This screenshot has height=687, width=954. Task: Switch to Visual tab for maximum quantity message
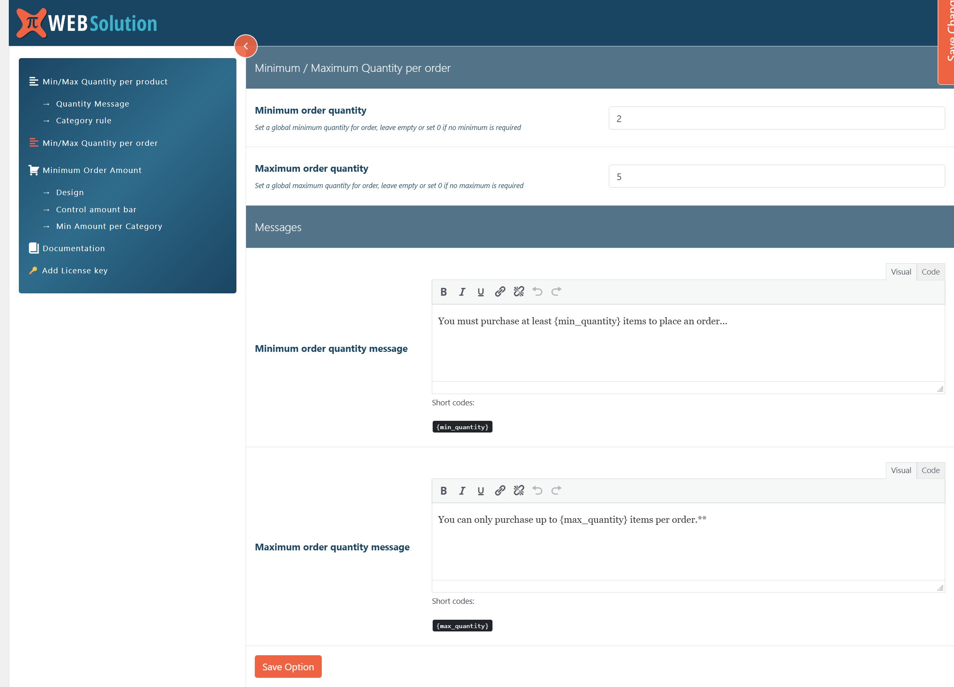pyautogui.click(x=901, y=470)
